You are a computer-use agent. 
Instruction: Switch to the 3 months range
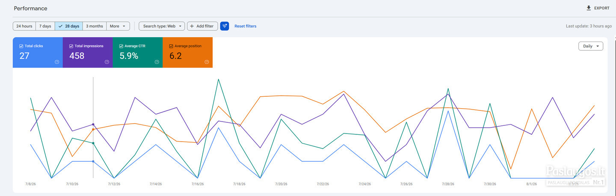click(x=95, y=26)
